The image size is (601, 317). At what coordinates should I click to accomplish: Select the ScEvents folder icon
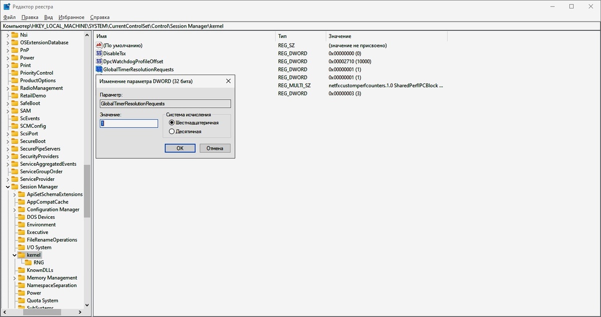(15, 119)
